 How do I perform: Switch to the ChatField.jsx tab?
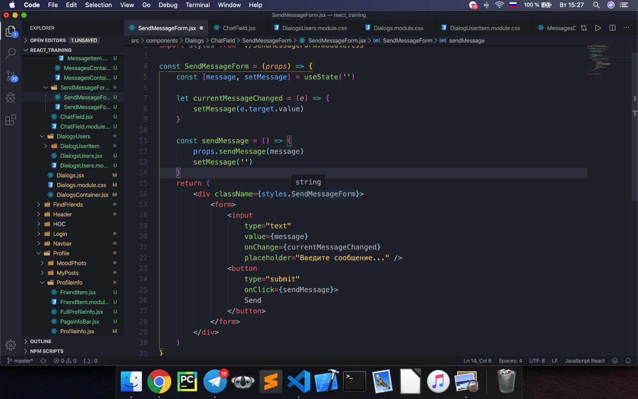[x=239, y=28]
